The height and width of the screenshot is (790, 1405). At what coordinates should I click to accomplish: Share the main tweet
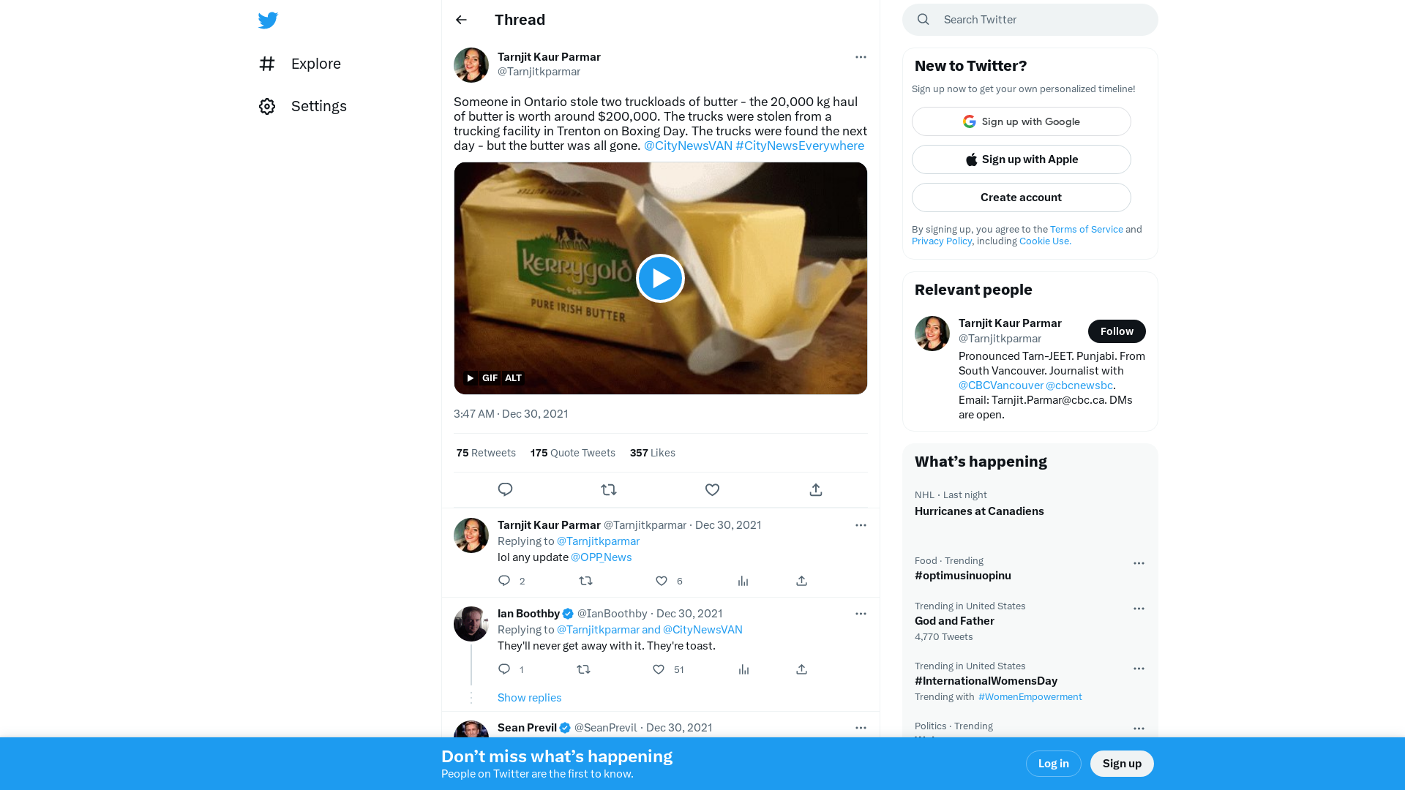click(816, 490)
